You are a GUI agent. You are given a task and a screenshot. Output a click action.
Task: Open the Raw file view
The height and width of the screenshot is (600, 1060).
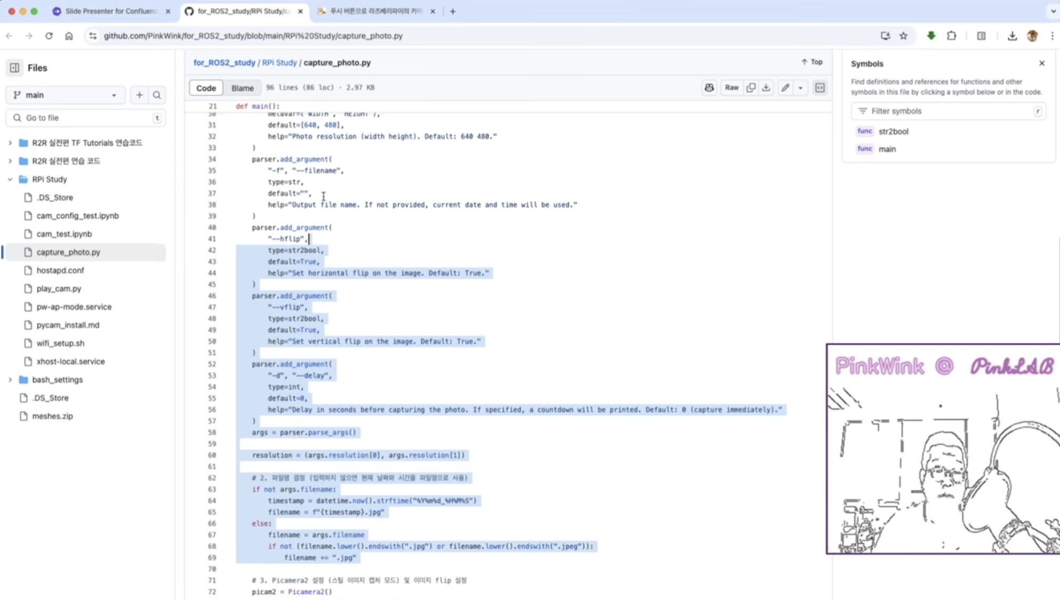pos(731,88)
